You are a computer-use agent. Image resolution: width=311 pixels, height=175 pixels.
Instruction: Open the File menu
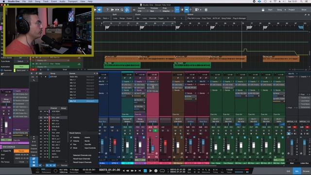pos(24,1)
